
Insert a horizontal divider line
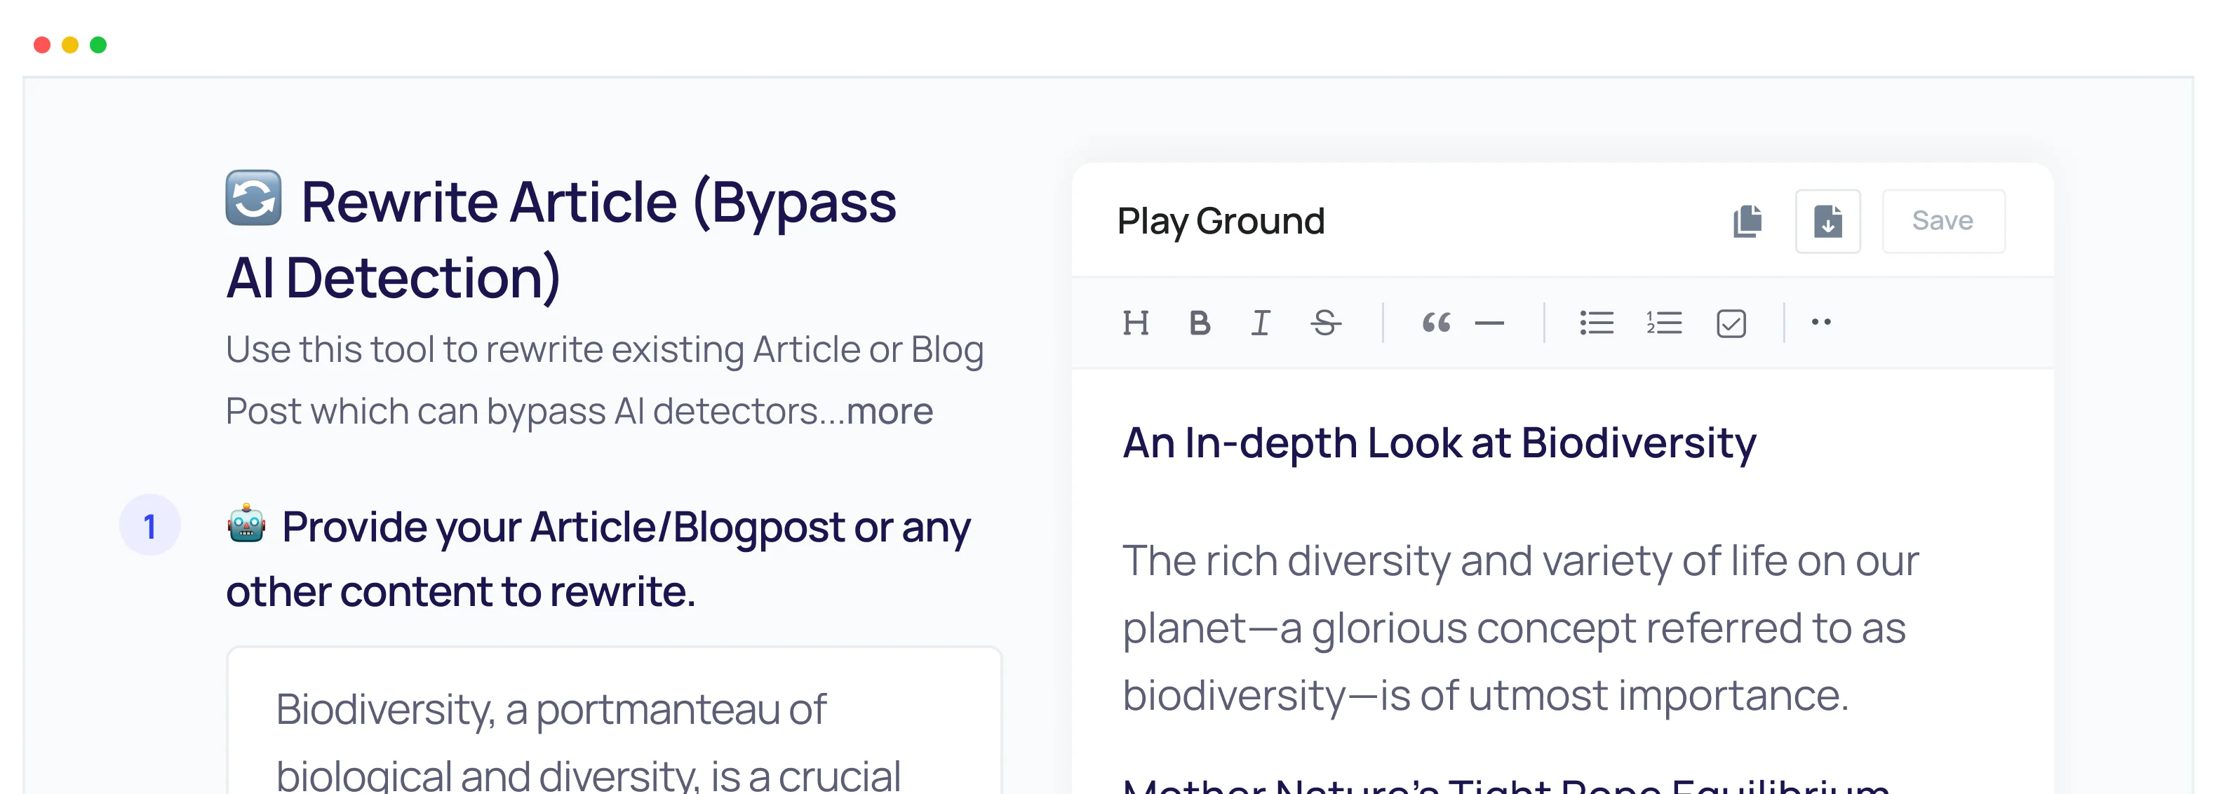1489,323
